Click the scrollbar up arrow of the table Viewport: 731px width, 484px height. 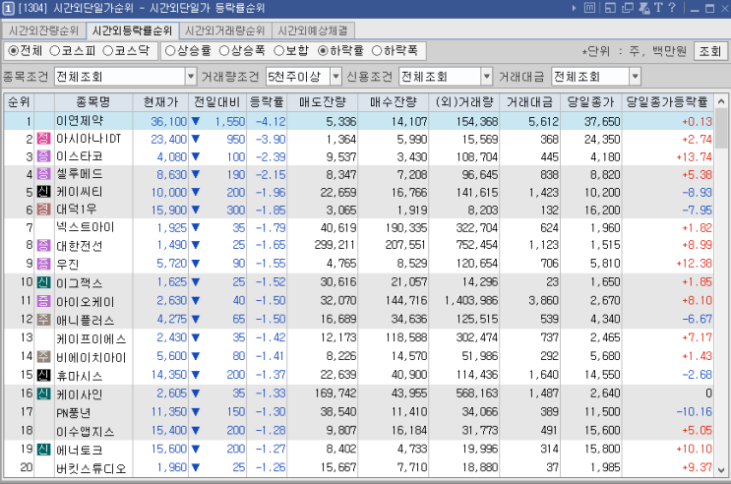click(x=721, y=101)
